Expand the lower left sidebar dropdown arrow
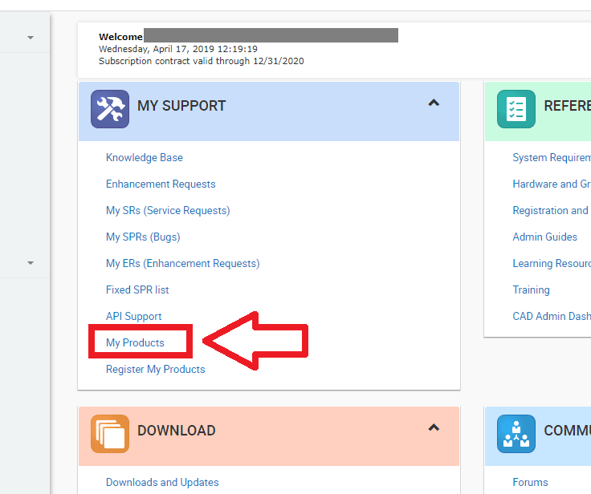This screenshot has height=494, width=591. point(31,263)
